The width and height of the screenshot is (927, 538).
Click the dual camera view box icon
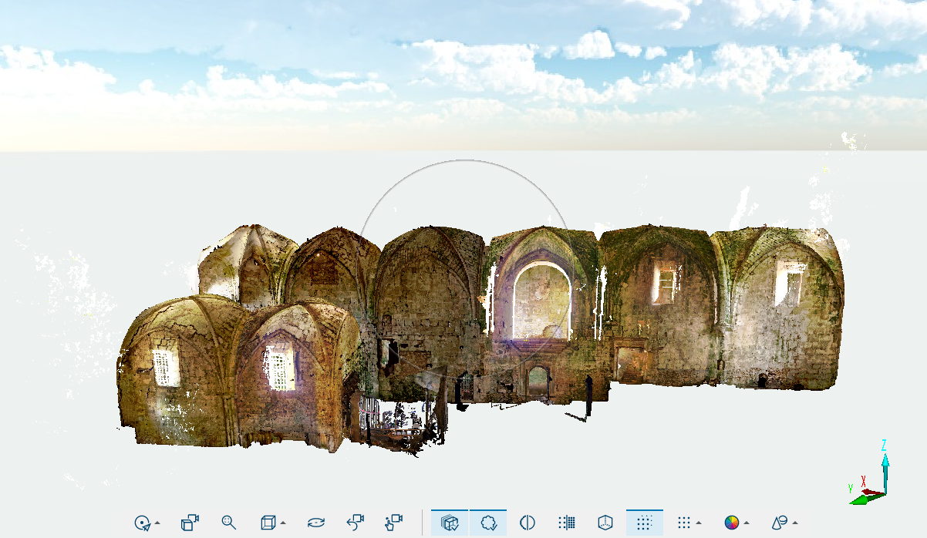tap(190, 523)
